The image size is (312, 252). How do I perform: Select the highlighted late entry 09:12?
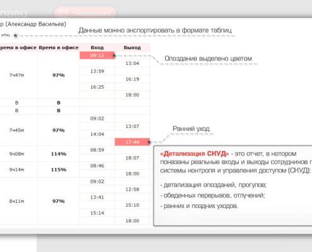pos(97,55)
